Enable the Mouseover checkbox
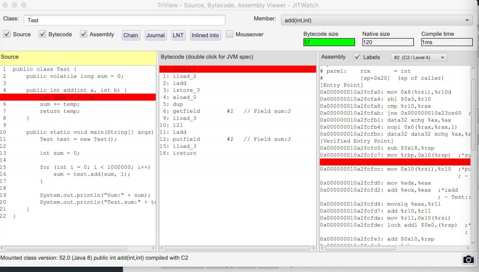479x272 pixels. tap(229, 34)
